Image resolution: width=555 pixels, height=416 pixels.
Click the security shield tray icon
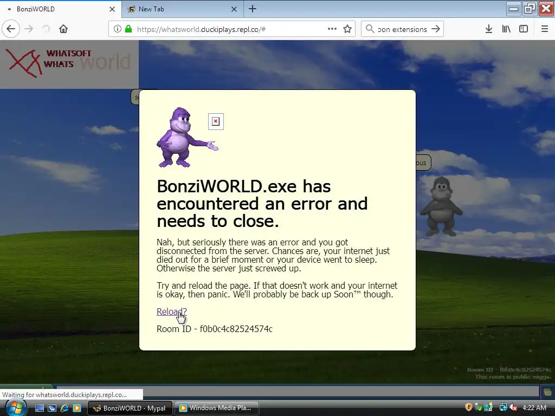pyautogui.click(x=469, y=407)
